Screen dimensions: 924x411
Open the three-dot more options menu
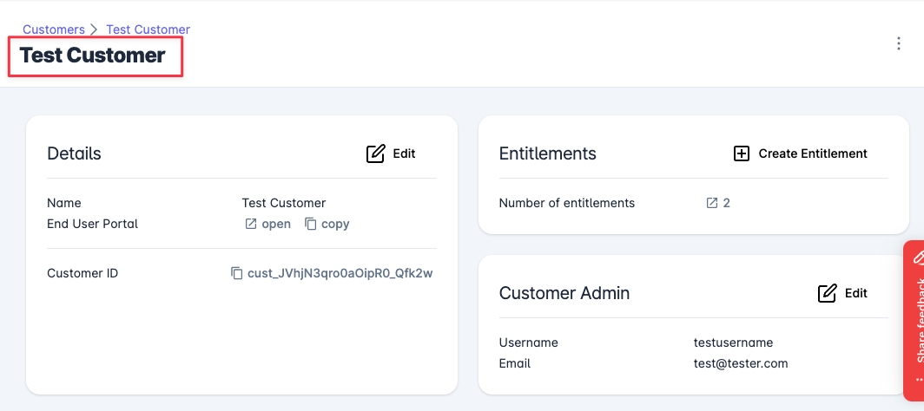click(899, 44)
